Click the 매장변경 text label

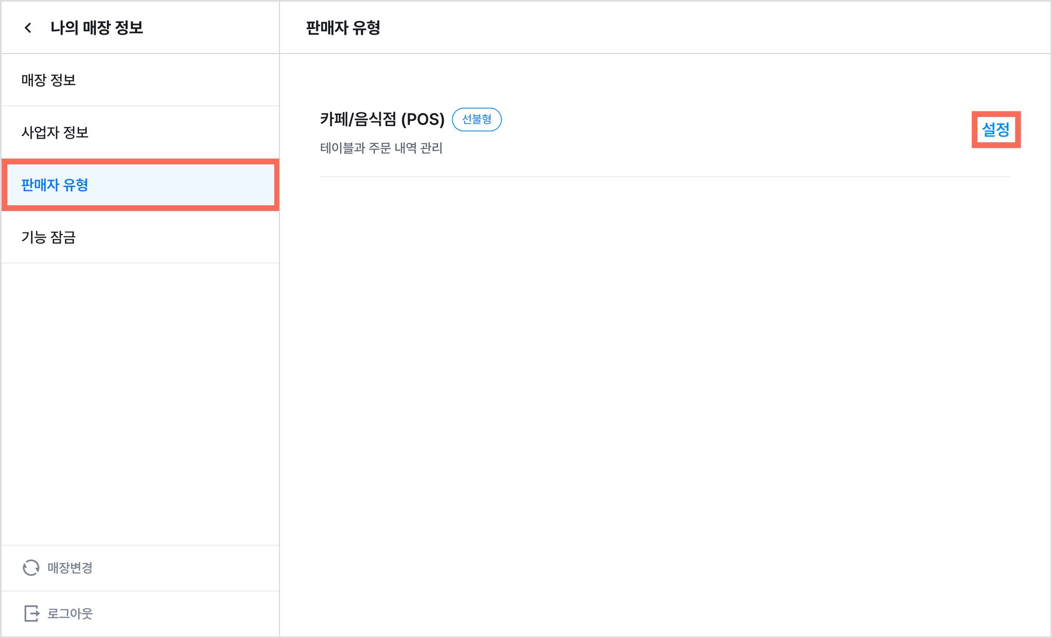pos(70,568)
